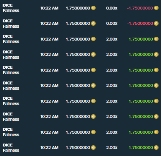
Task: Click the bet amount coin icon in the fifth row
Action: [93, 70]
